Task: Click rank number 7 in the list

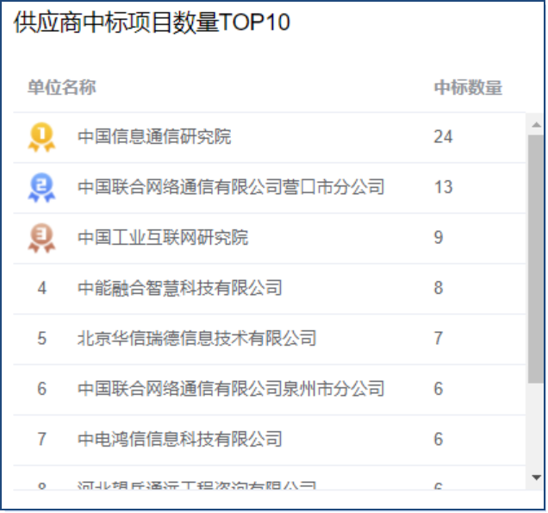Action: (x=42, y=439)
